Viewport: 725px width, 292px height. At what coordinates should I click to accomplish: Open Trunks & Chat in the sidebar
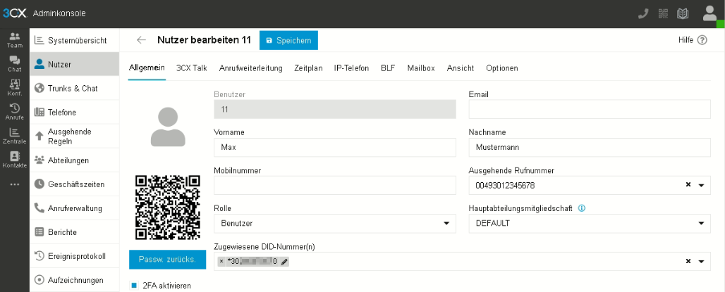pos(73,89)
